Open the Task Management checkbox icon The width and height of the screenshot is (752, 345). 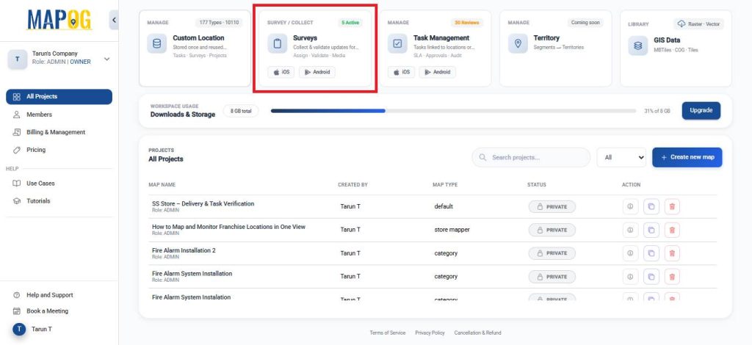point(397,44)
